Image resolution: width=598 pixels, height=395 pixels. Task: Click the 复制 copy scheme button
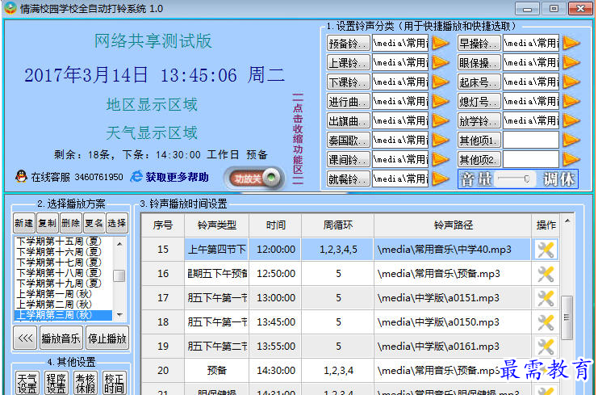coord(48,223)
